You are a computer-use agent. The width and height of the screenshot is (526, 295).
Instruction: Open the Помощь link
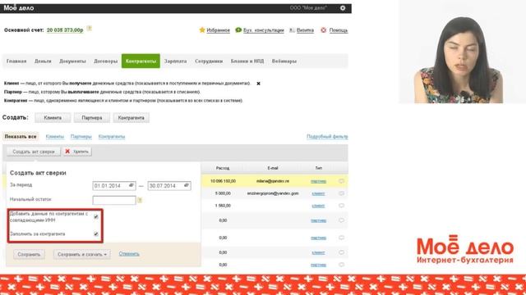point(338,30)
